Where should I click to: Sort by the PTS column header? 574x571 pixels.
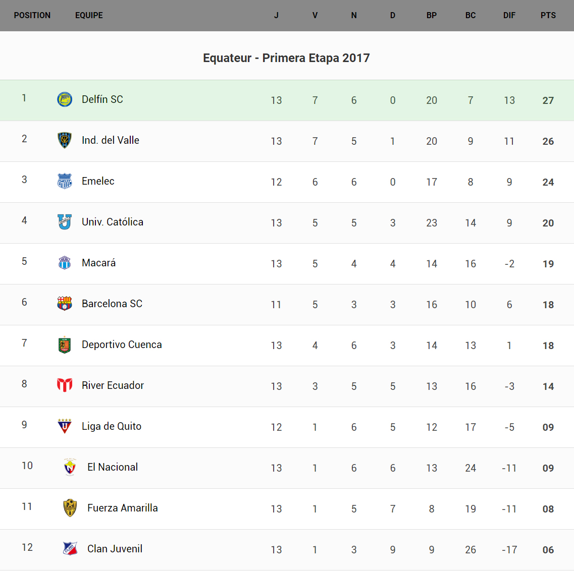tap(548, 16)
